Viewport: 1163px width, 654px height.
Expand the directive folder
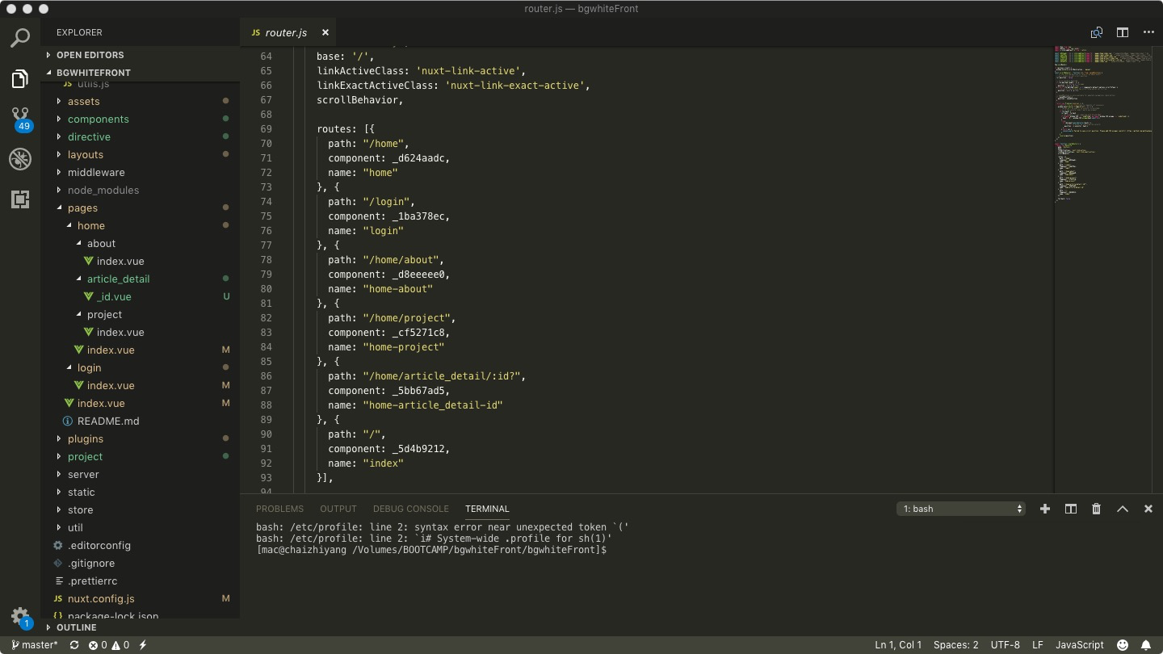click(141, 136)
